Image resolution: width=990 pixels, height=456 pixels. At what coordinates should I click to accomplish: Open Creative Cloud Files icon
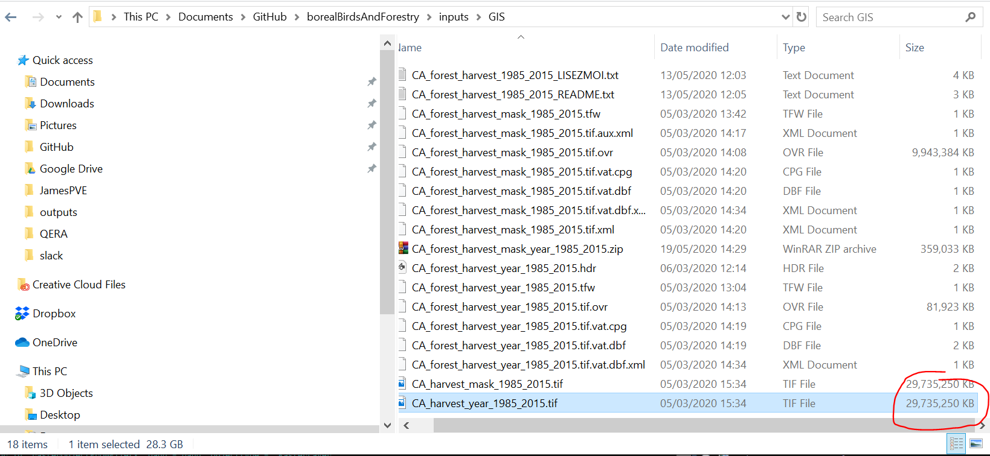pos(24,285)
